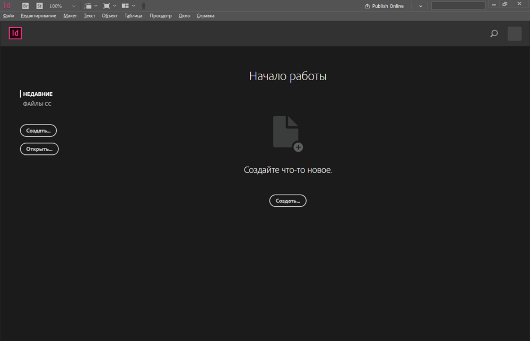The image size is (530, 341).
Task: Click the Publish Online button
Action: 384,6
